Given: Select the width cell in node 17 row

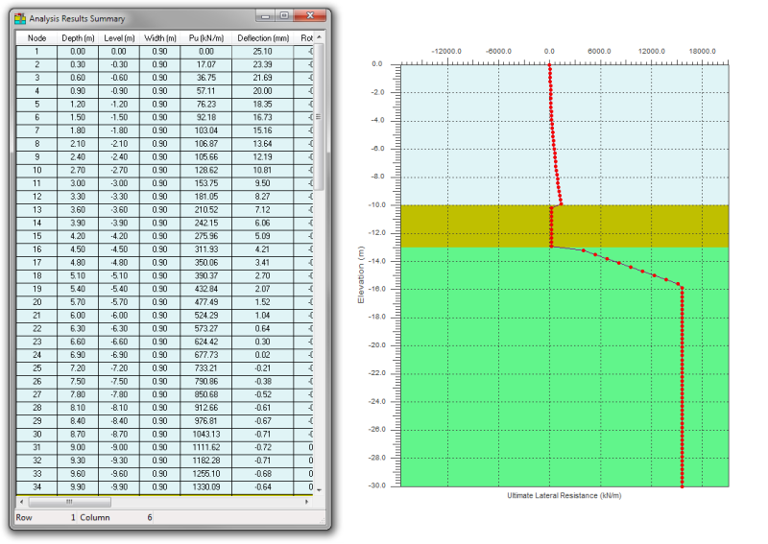Looking at the screenshot, I should [x=160, y=263].
